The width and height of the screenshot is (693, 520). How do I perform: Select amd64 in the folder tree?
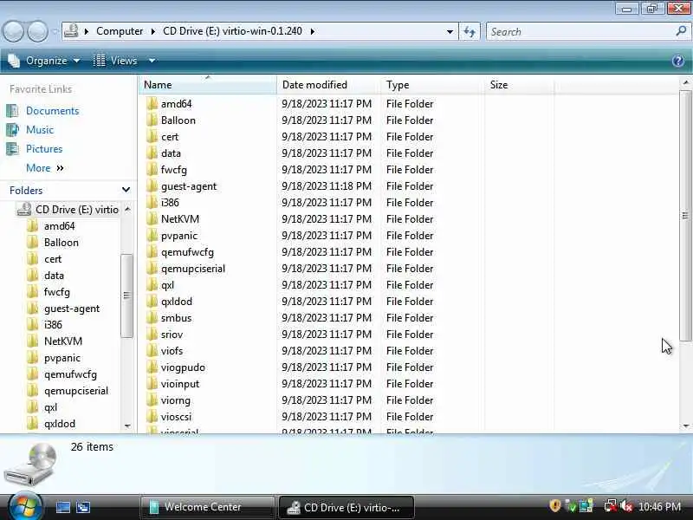coord(59,226)
